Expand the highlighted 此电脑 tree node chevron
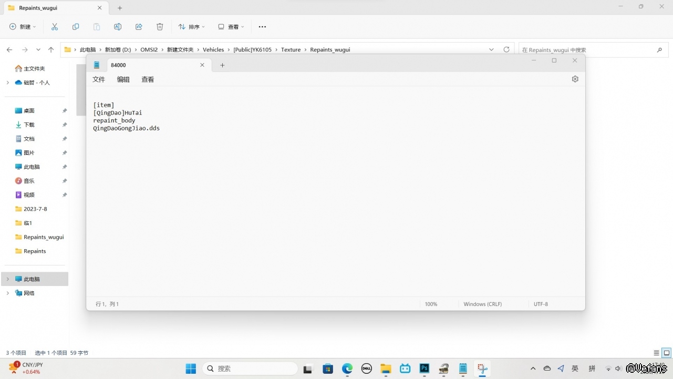Viewport: 673px width, 379px height. click(x=7, y=279)
